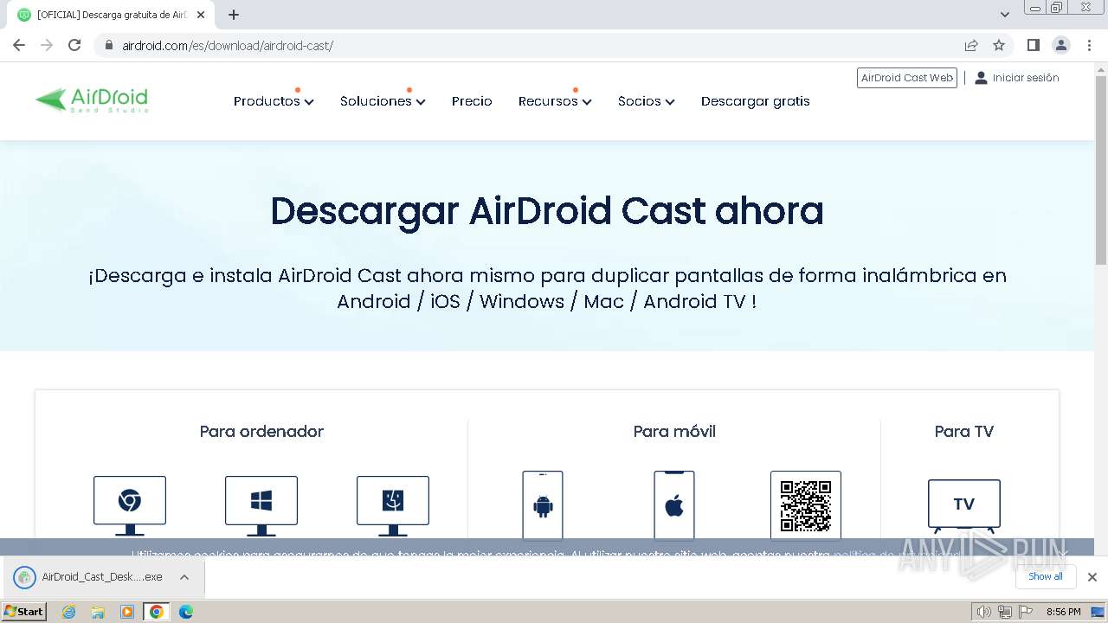
Task: Open the browser side panel
Action: [x=1034, y=45]
